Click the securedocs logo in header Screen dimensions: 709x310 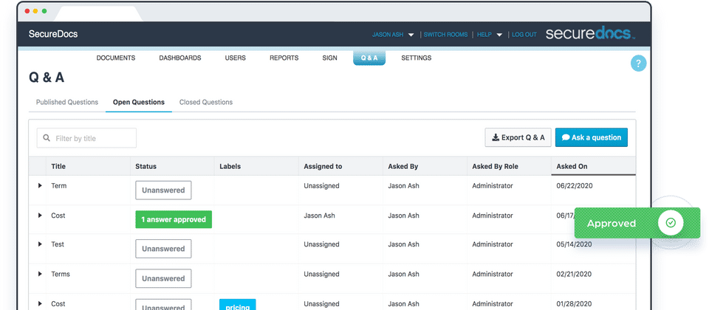590,34
